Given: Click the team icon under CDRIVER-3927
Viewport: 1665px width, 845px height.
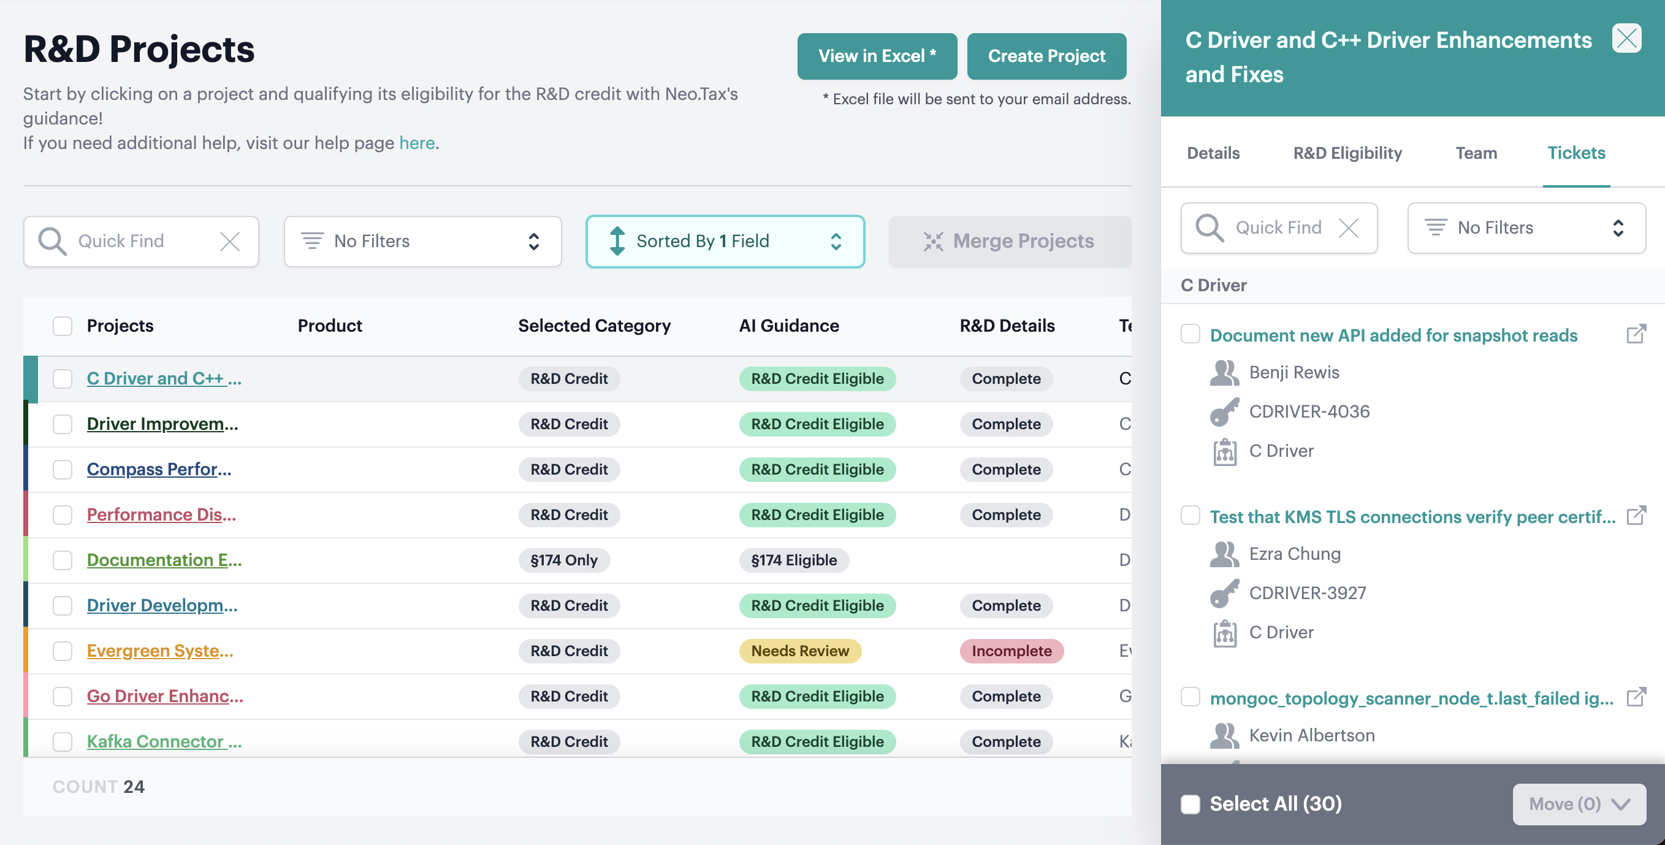Looking at the screenshot, I should pyautogui.click(x=1224, y=633).
